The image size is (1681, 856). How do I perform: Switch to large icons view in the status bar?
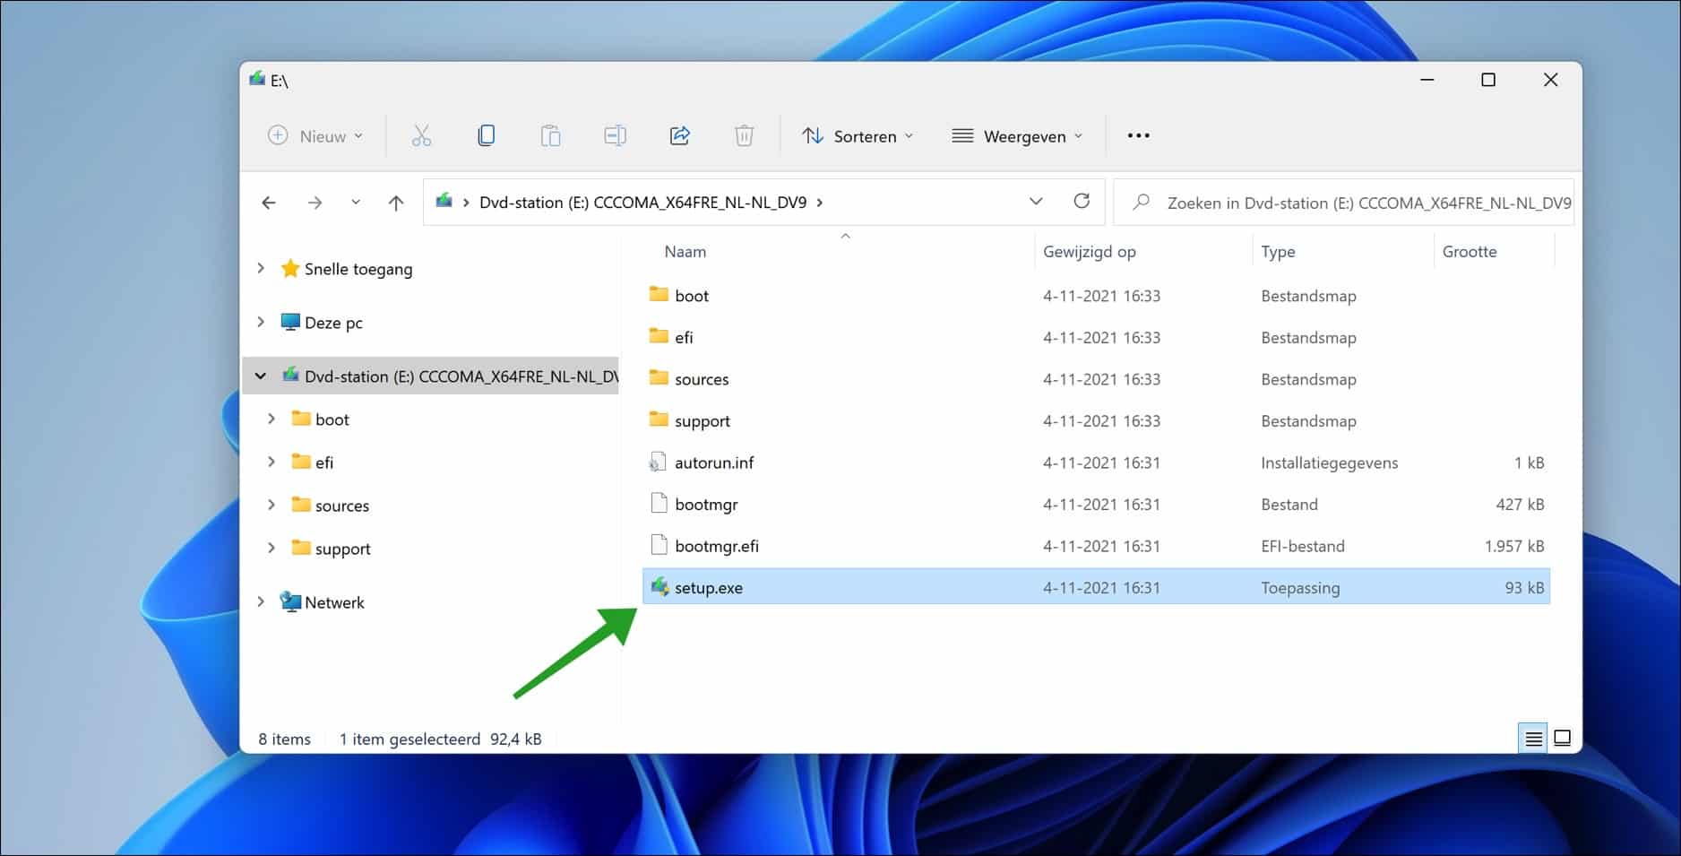click(x=1563, y=739)
